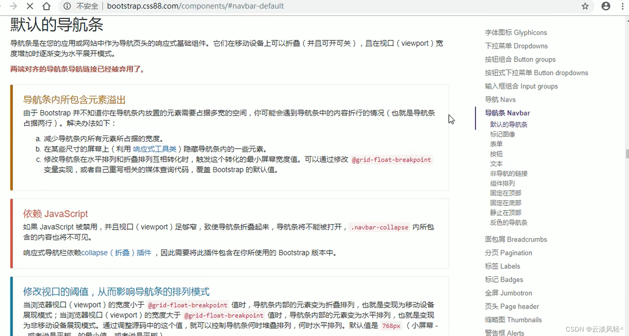Select 导航 Navs in sidebar
The width and height of the screenshot is (629, 336).
pyautogui.click(x=500, y=99)
